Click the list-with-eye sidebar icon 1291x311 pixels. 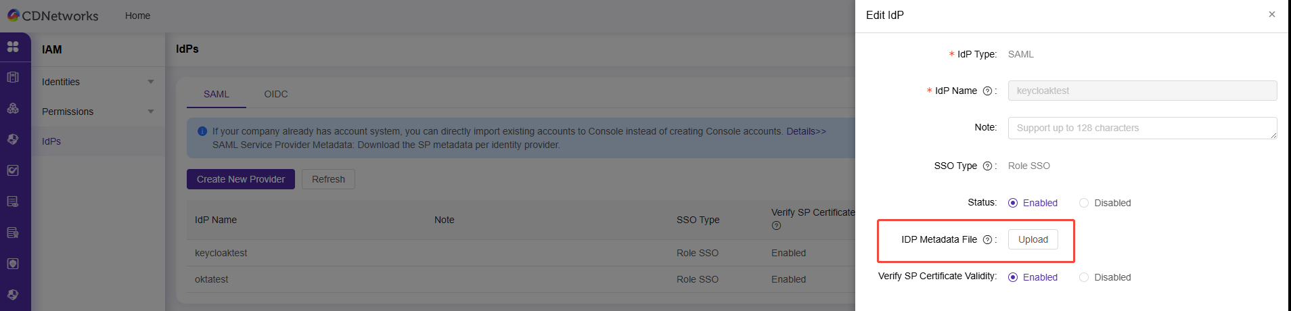click(x=13, y=201)
